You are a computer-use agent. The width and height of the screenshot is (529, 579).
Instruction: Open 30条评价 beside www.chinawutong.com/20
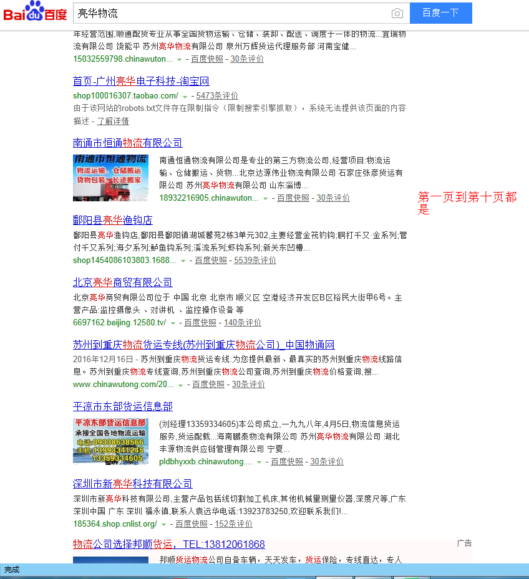coord(248,385)
